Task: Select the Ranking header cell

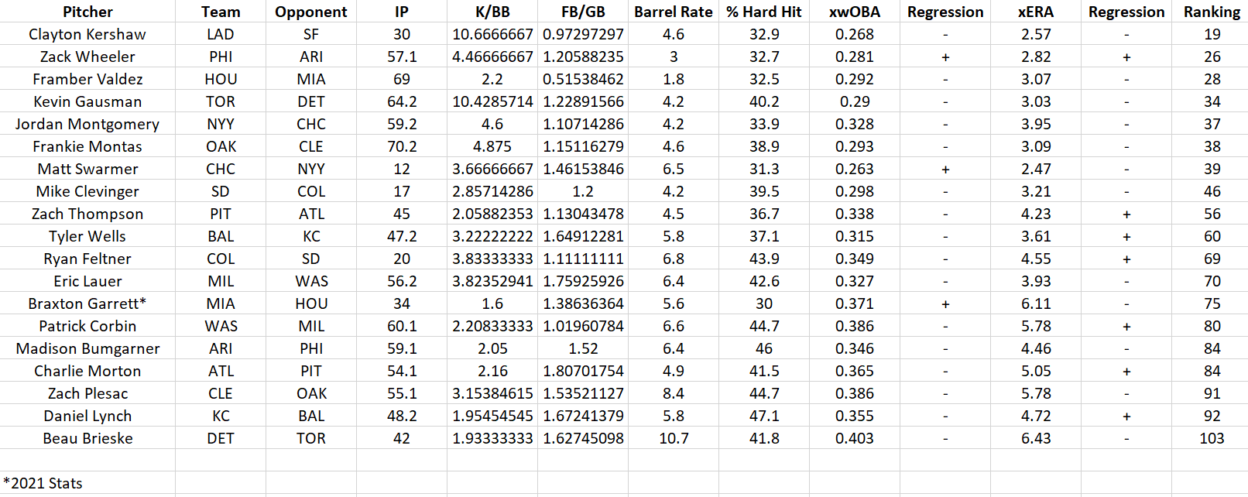Action: tap(1212, 12)
